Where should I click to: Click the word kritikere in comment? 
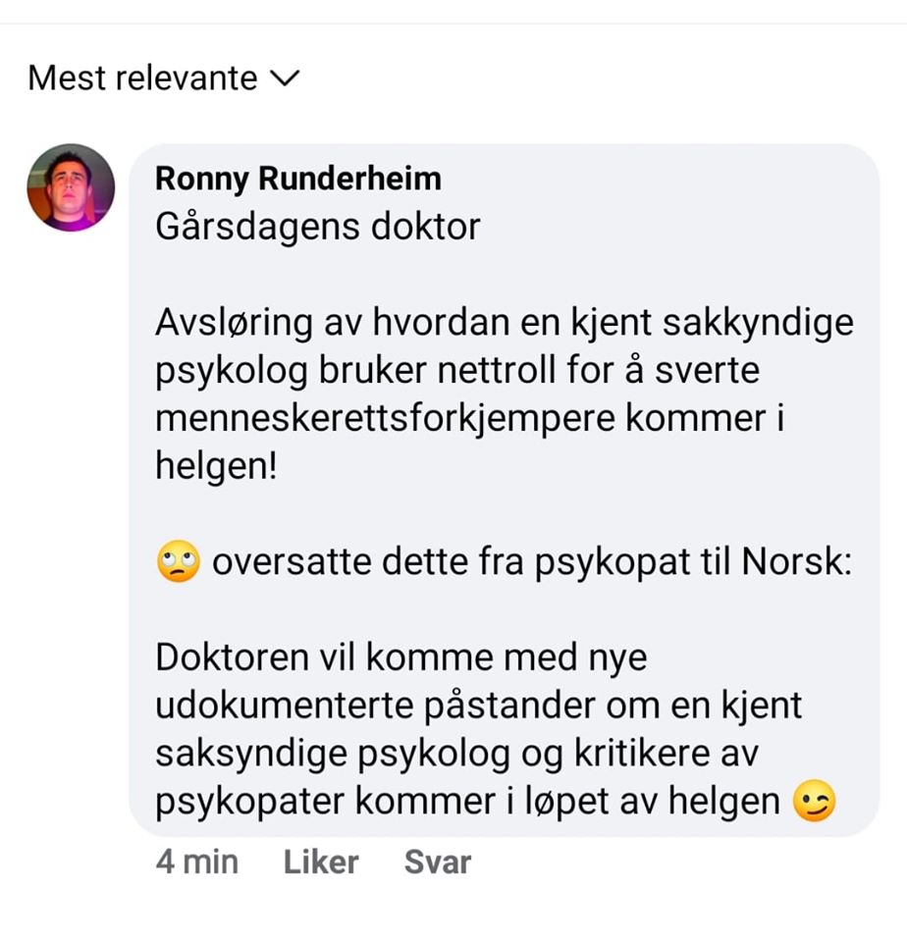(642, 753)
